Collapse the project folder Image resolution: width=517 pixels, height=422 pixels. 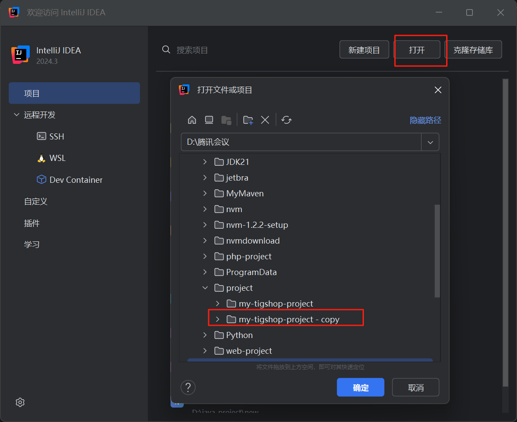pyautogui.click(x=205, y=288)
